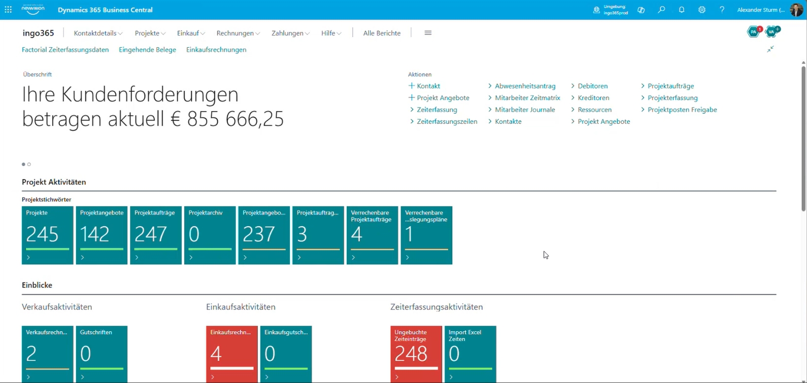
Task: Click the collapse arrows icon below the badges
Action: (770, 49)
